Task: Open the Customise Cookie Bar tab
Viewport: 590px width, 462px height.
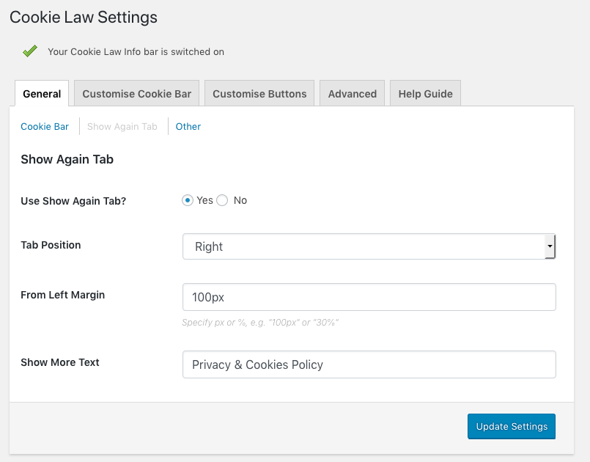Action: coord(136,94)
